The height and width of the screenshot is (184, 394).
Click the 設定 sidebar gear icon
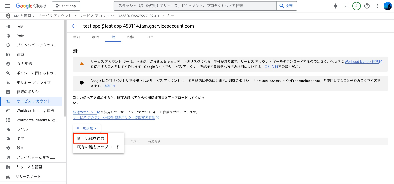coord(8,148)
